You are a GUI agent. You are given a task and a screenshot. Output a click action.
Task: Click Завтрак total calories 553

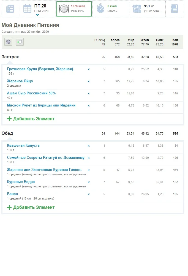coord(175,57)
